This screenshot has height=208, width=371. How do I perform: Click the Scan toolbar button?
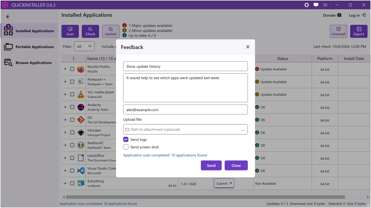click(x=70, y=31)
